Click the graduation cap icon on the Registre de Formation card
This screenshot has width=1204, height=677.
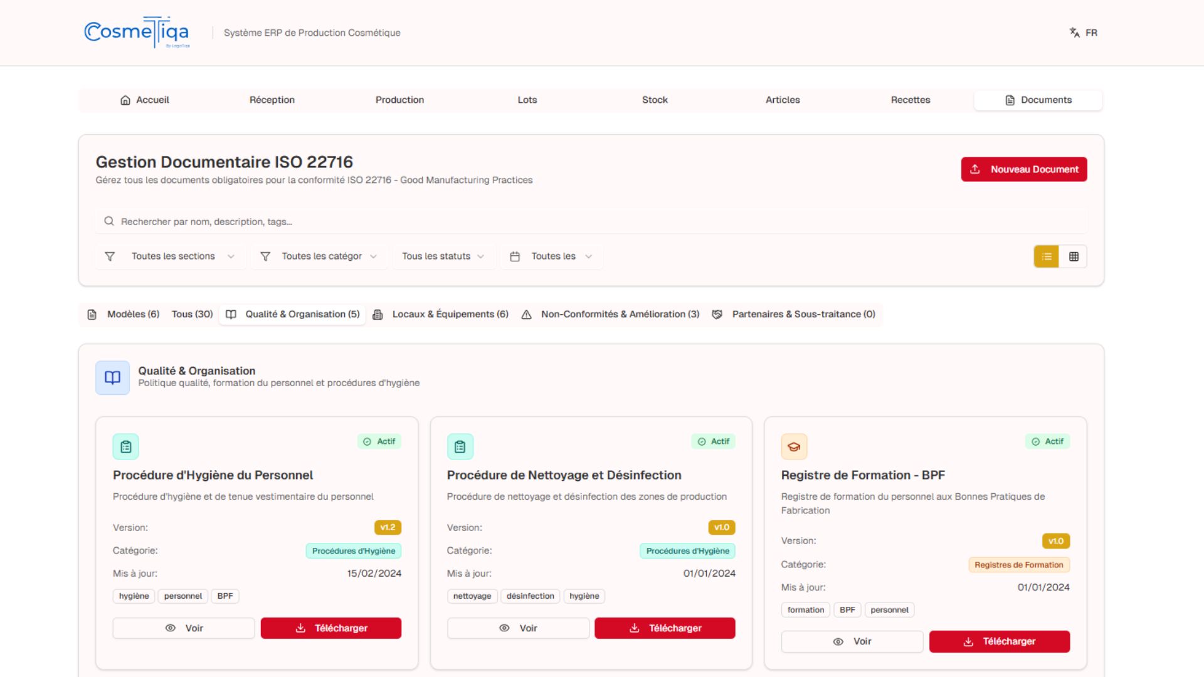(794, 447)
